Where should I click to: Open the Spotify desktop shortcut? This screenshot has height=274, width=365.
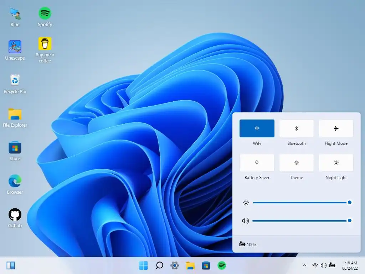(45, 17)
